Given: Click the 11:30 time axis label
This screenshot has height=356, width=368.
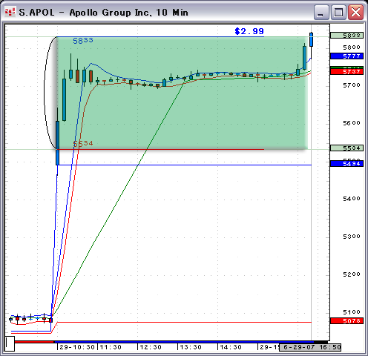Looking at the screenshot, I should pos(111,347).
